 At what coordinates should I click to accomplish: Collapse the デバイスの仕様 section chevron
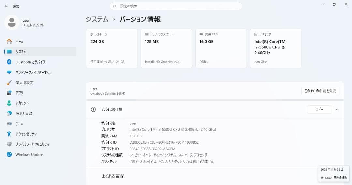click(x=337, y=110)
